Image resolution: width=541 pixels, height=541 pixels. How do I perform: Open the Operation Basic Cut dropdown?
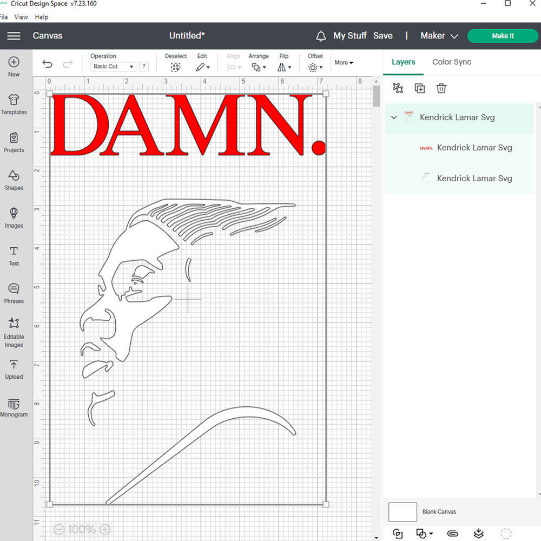[x=113, y=67]
